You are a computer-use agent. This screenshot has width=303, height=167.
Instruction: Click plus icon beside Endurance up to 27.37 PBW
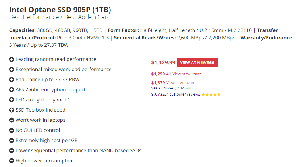12,80
